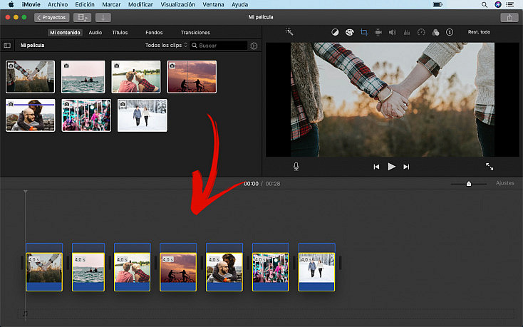Open the Visualización menu
The image size is (523, 327).
(178, 4)
